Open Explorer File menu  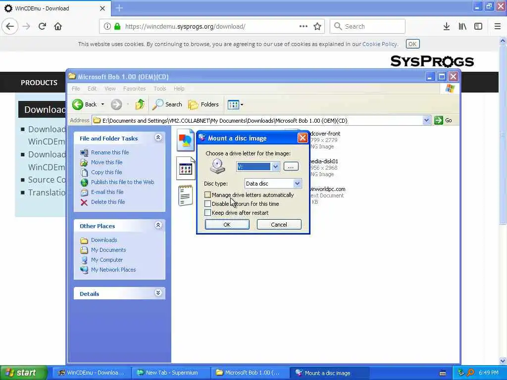pos(76,89)
